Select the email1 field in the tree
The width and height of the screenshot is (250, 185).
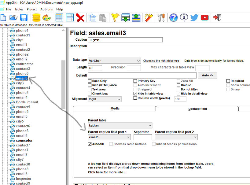click(21, 45)
